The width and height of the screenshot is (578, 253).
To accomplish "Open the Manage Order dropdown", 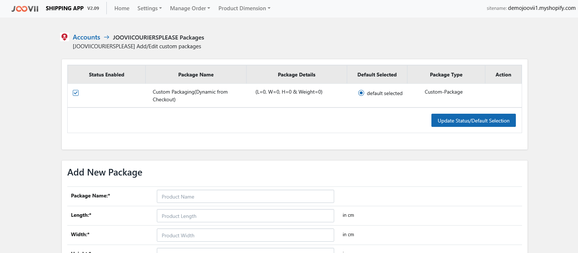I will pyautogui.click(x=190, y=8).
